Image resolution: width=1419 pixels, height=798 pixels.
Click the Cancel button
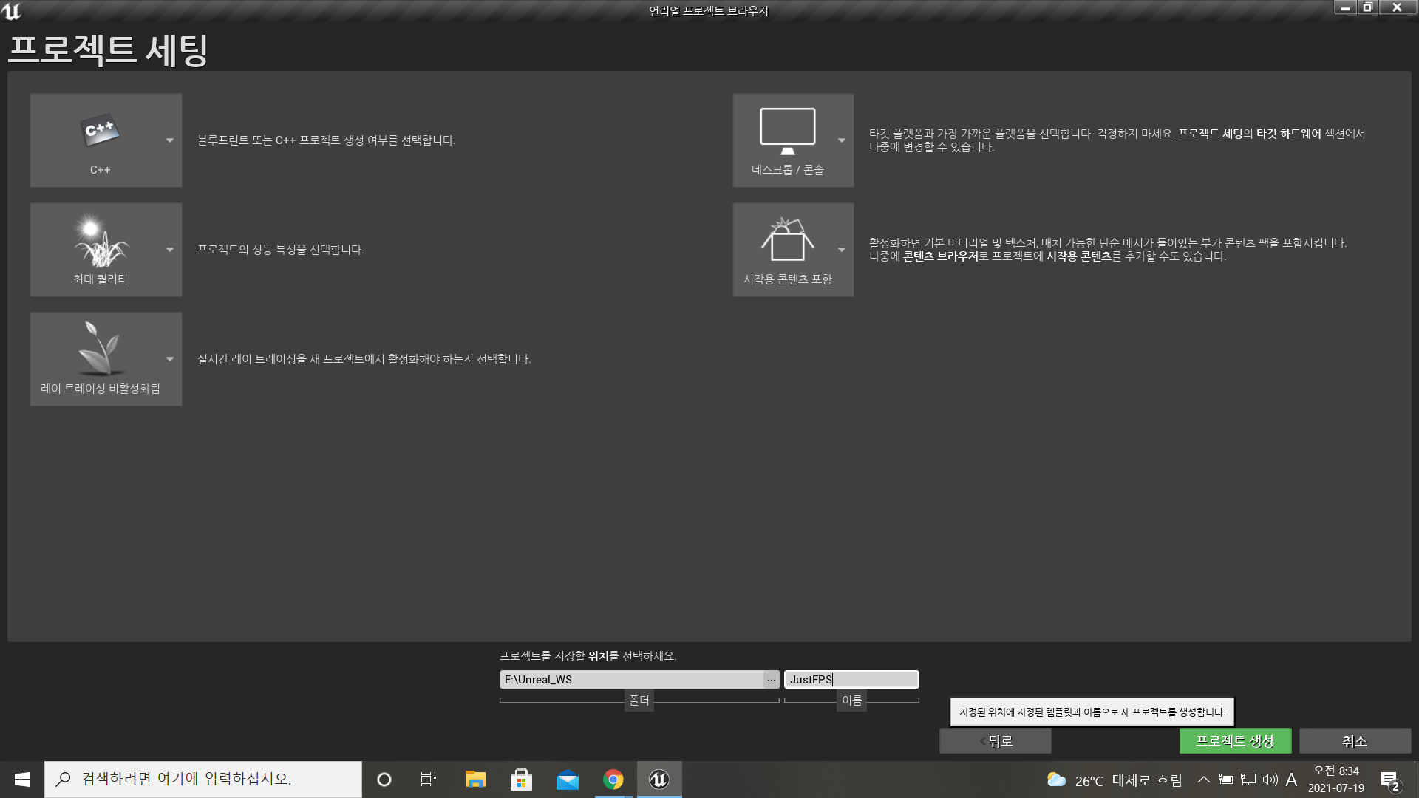(1355, 740)
